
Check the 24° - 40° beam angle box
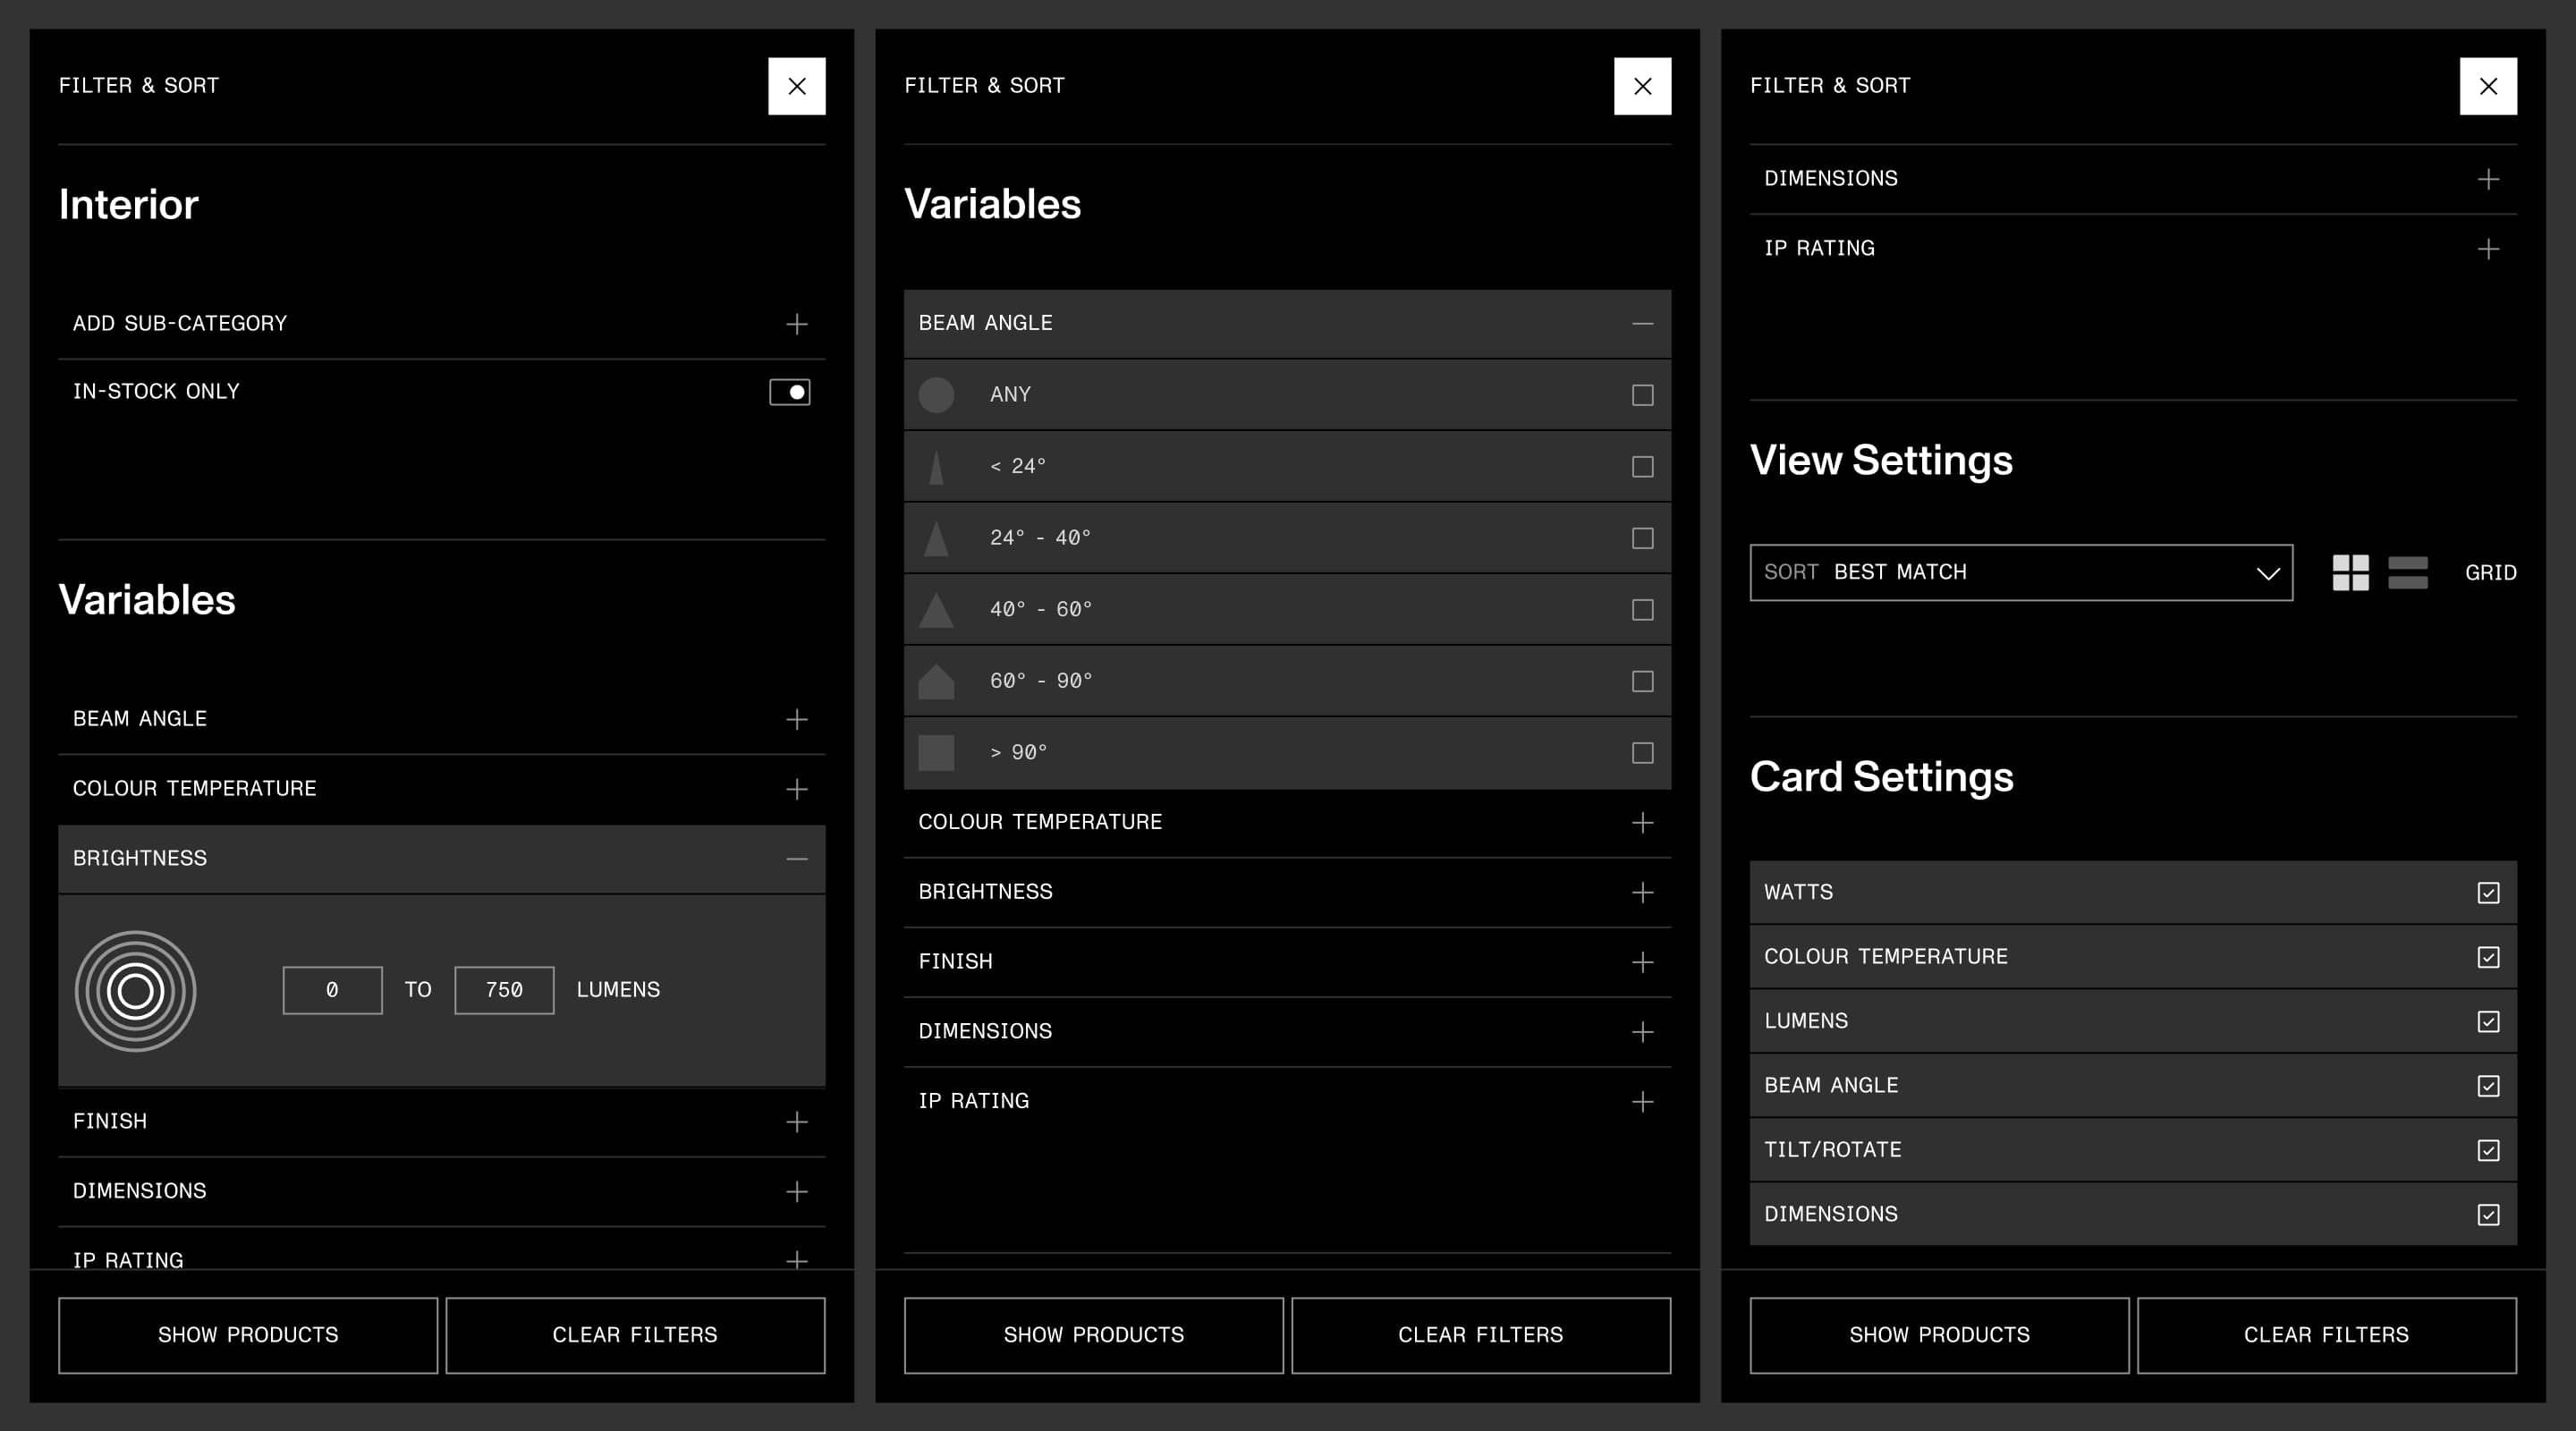pyautogui.click(x=1642, y=538)
